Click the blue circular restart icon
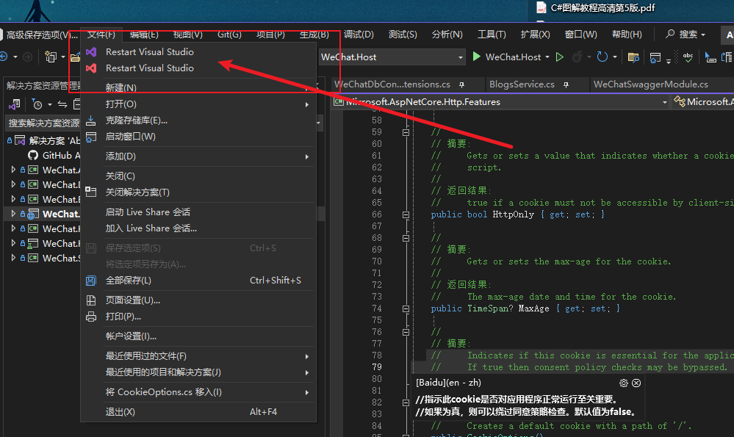The height and width of the screenshot is (437, 734). pos(602,57)
